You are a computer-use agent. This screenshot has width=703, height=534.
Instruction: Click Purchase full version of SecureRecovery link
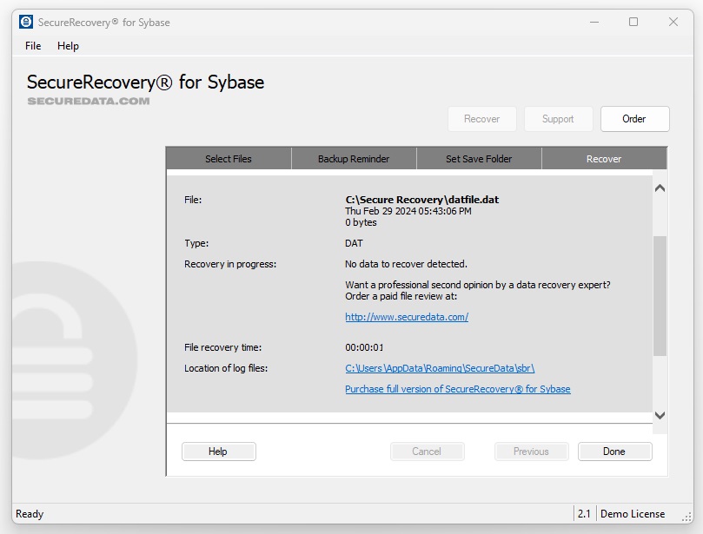[x=458, y=389]
